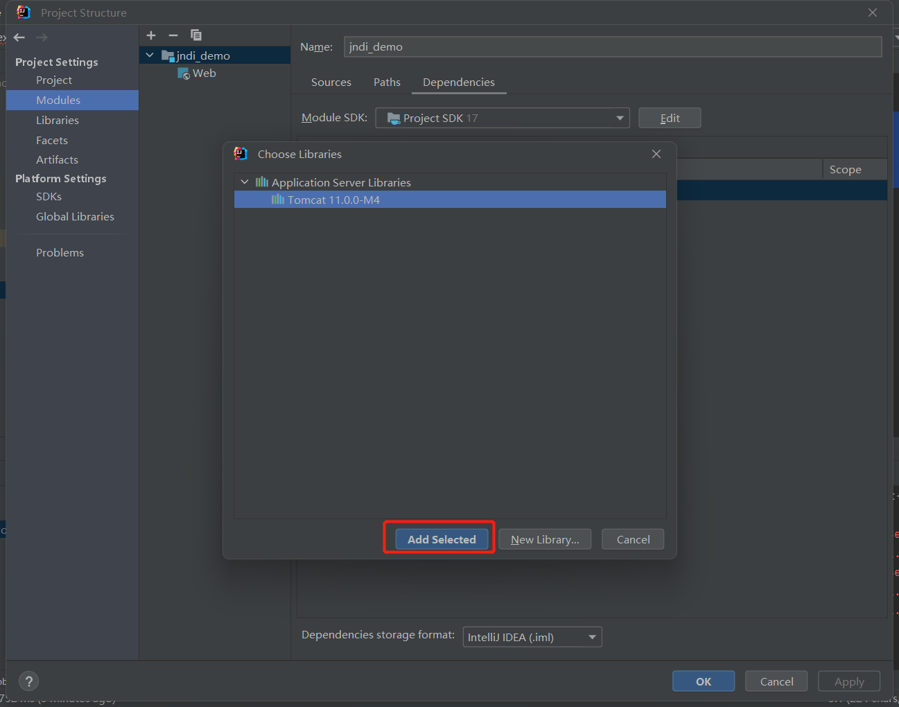
Task: Switch to the Paths tab
Action: pos(387,82)
